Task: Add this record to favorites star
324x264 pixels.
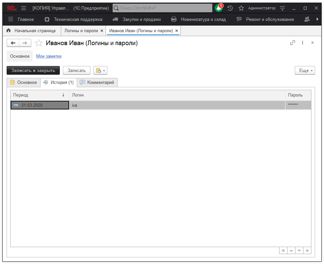Action: coord(39,43)
